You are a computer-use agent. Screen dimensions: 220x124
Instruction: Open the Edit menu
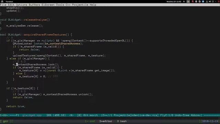click(11, 5)
